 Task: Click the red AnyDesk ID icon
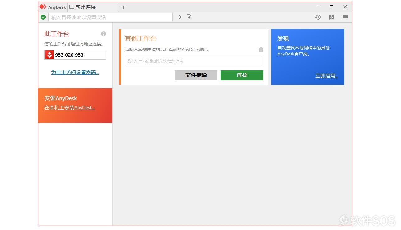[49, 55]
